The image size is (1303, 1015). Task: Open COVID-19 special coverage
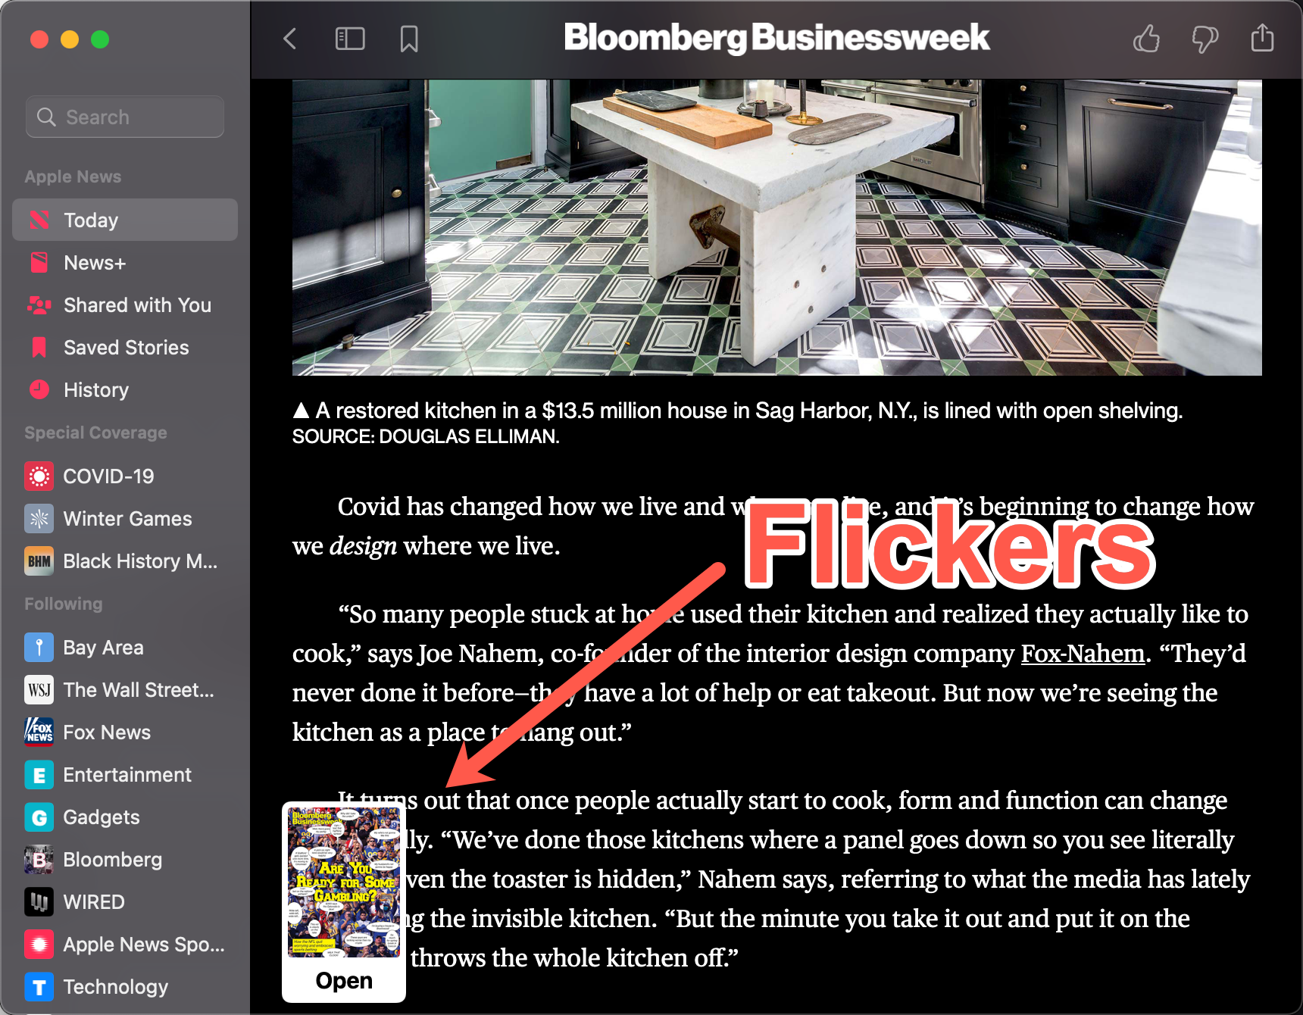(x=125, y=476)
